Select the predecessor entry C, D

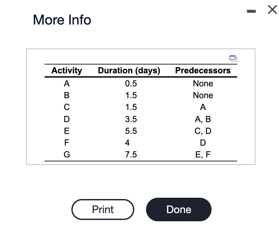203,131
